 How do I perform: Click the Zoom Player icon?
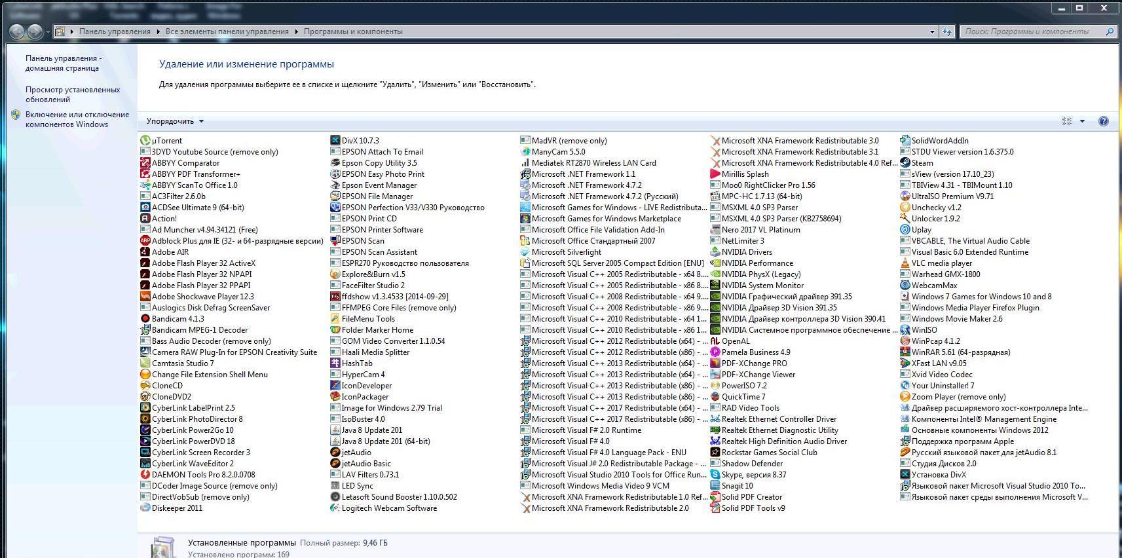(x=905, y=396)
